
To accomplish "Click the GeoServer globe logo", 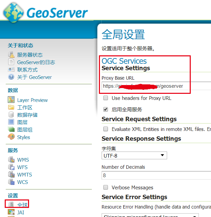I will (13, 13).
